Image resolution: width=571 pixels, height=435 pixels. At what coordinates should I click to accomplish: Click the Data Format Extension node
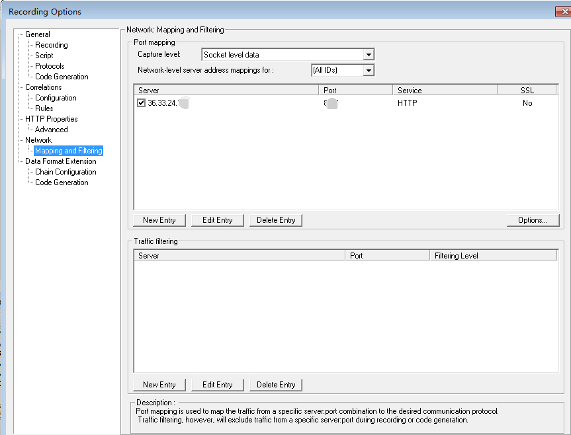[60, 161]
